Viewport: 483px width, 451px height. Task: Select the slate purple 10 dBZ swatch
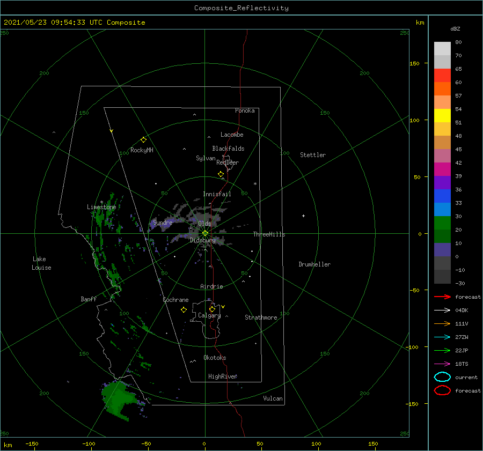tap(442, 249)
